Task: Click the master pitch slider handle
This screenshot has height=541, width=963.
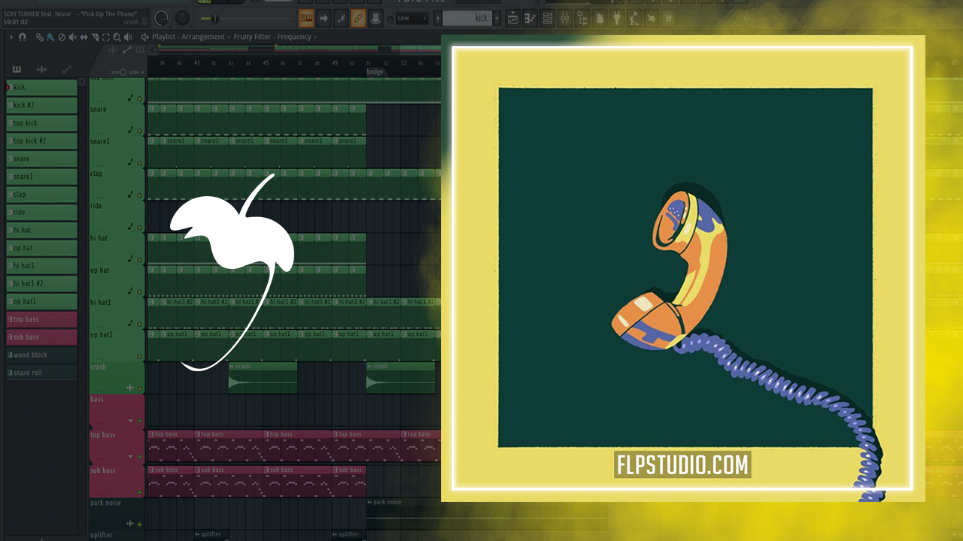Action: (x=216, y=18)
